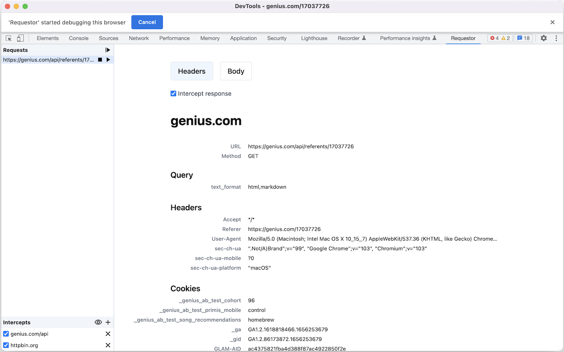The height and width of the screenshot is (352, 564).
Task: Click the cookie value control
Action: coord(257,310)
